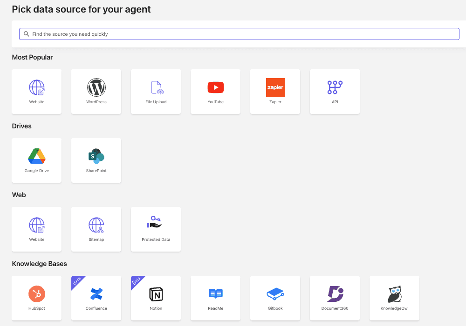Screen dimensions: 466x326
Task: Select the HubSpot knowledge base
Action: point(36,298)
